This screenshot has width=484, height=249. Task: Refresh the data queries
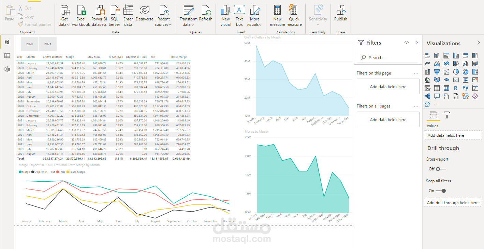206,14
